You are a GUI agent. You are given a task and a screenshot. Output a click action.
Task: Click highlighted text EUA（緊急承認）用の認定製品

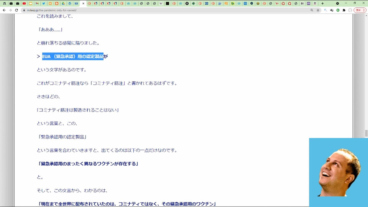[73, 56]
